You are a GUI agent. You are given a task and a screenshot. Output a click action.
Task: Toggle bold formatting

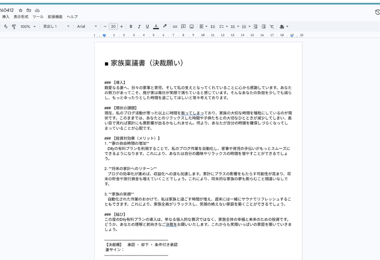coord(131,27)
